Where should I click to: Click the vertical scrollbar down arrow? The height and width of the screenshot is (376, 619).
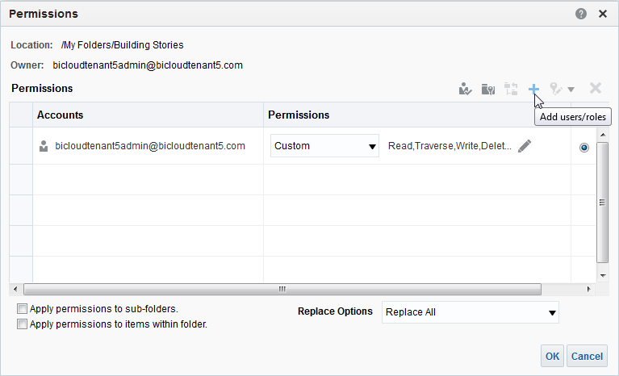click(603, 275)
